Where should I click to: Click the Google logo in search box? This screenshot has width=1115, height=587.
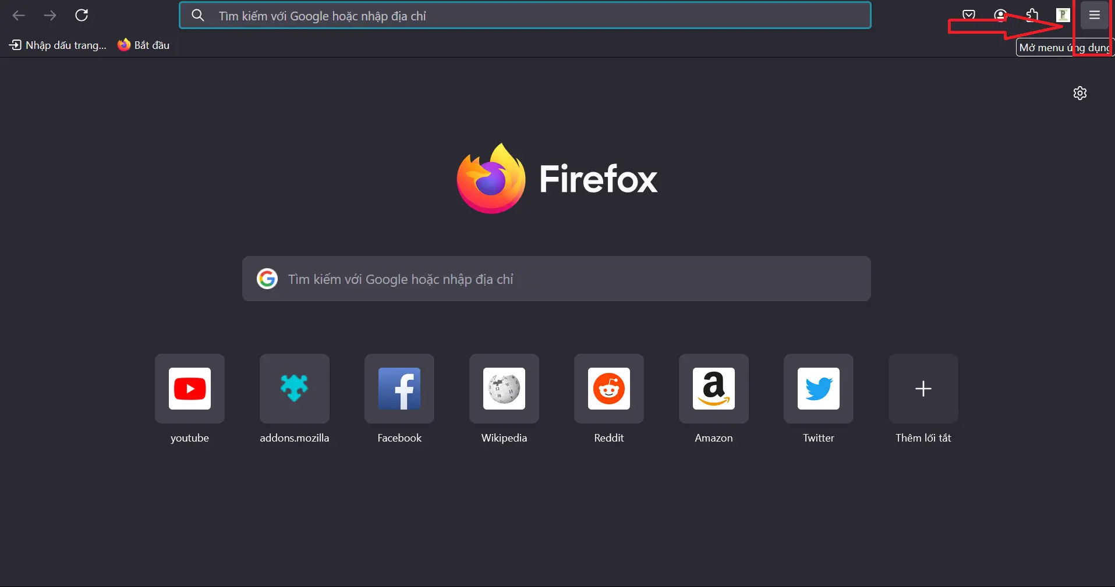267,279
